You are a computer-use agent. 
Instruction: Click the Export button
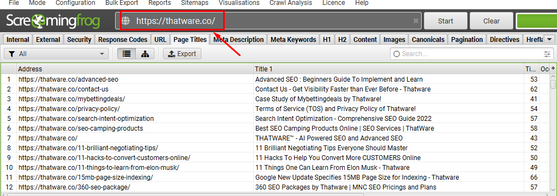(x=182, y=54)
